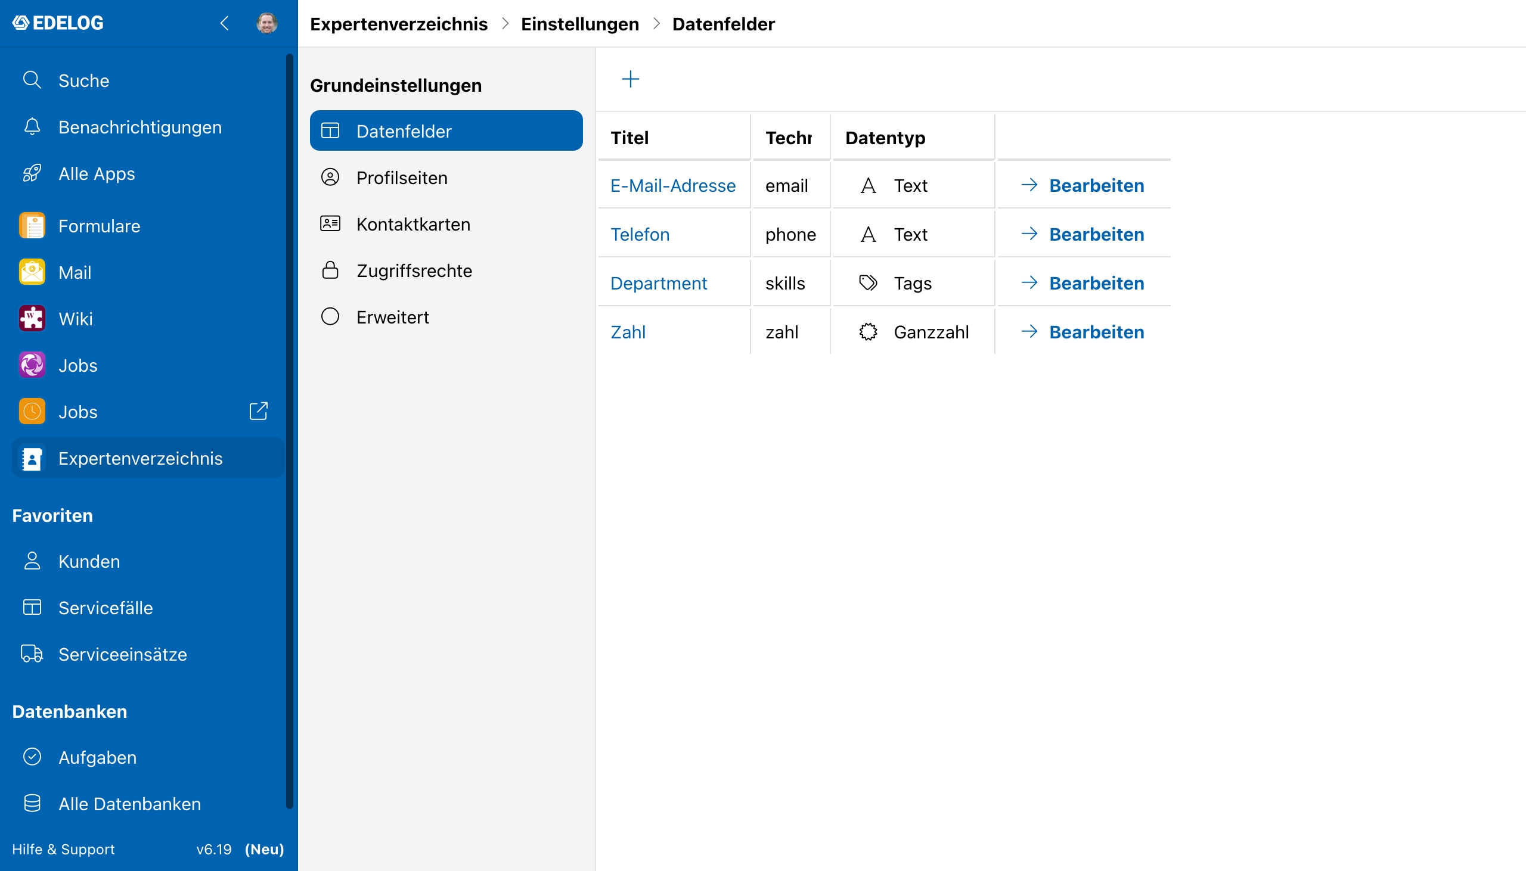Open the Kunden favorite
1526x871 pixels.
click(148, 561)
